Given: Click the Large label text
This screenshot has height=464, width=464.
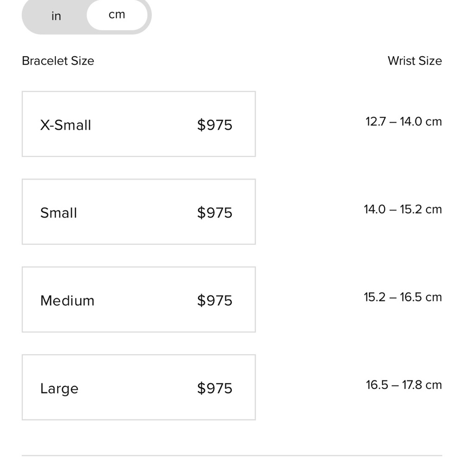Looking at the screenshot, I should (59, 388).
